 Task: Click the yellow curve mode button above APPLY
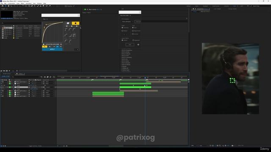pyautogui.click(x=44, y=46)
